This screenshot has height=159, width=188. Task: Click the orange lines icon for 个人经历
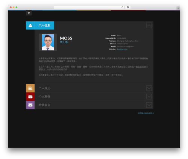30,88
